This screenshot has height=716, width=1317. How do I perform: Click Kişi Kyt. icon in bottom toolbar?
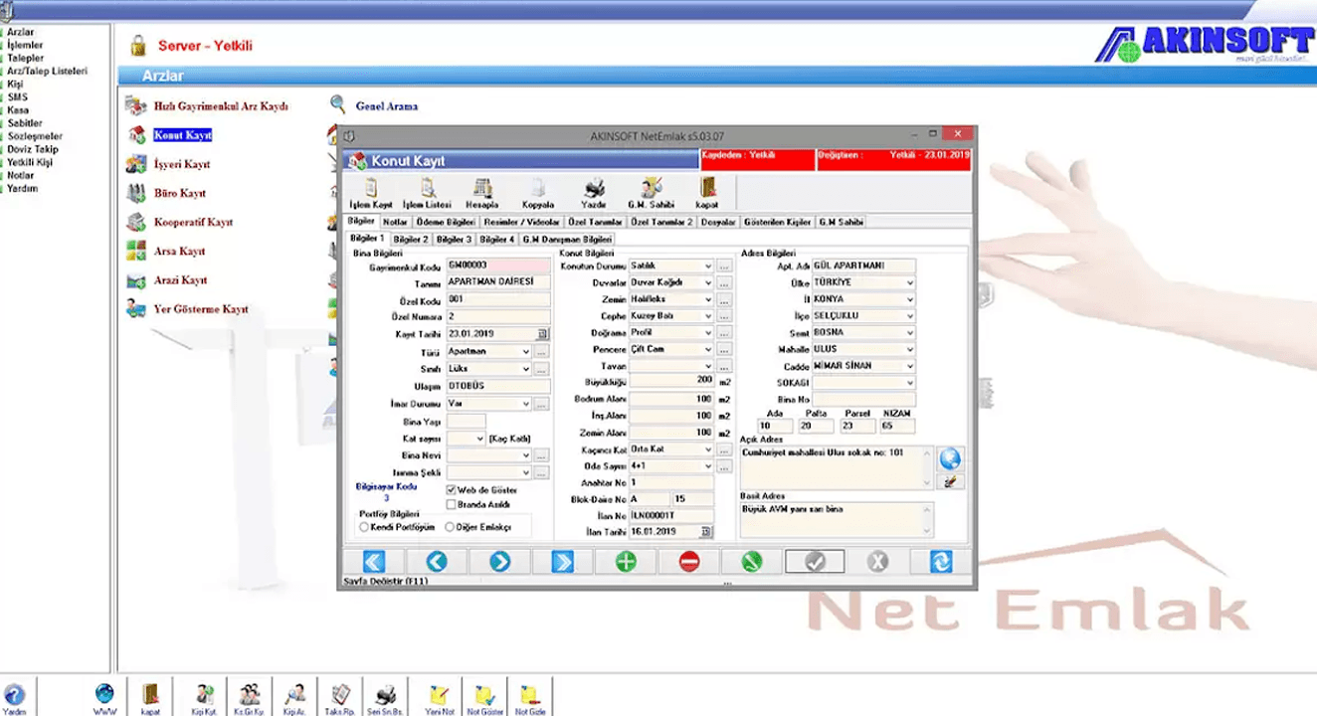click(205, 698)
